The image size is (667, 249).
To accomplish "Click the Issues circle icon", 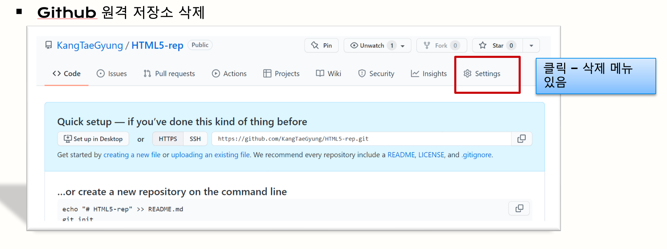I will click(x=100, y=74).
